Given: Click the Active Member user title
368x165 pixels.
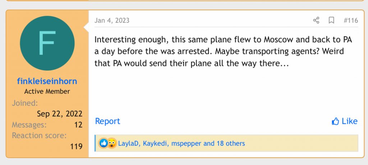Looking at the screenshot, I should tap(47, 91).
